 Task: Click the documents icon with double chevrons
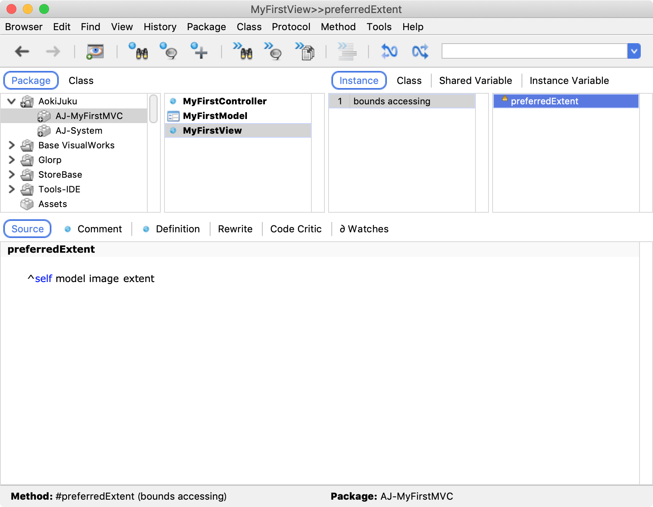[305, 51]
